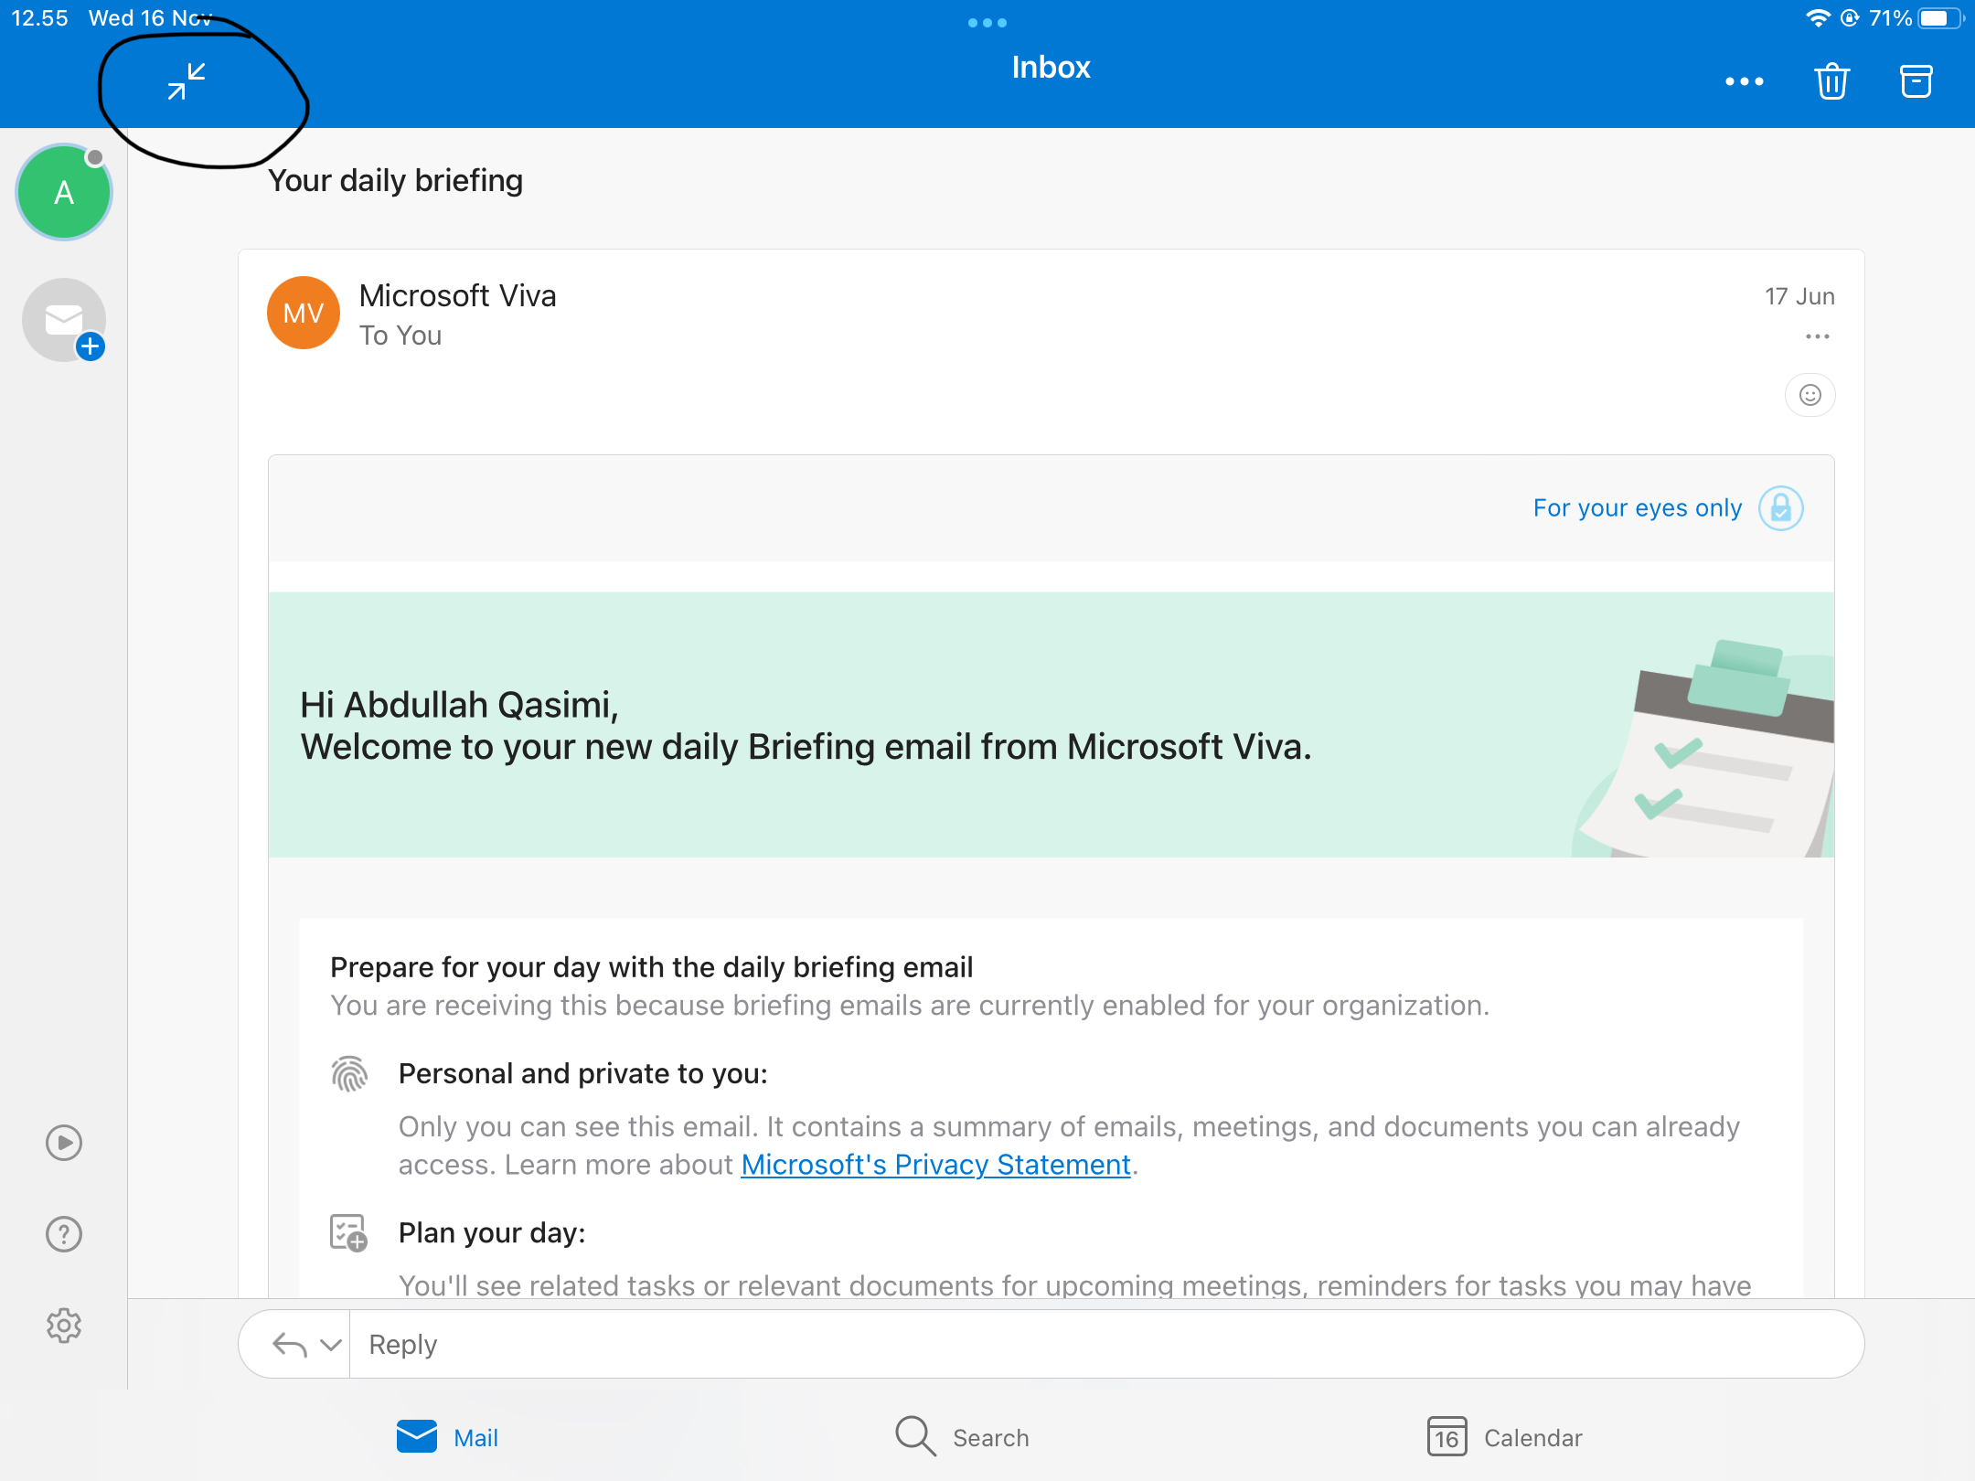This screenshot has width=1975, height=1481.
Task: Add a mail account with envelope plus icon
Action: (x=64, y=320)
